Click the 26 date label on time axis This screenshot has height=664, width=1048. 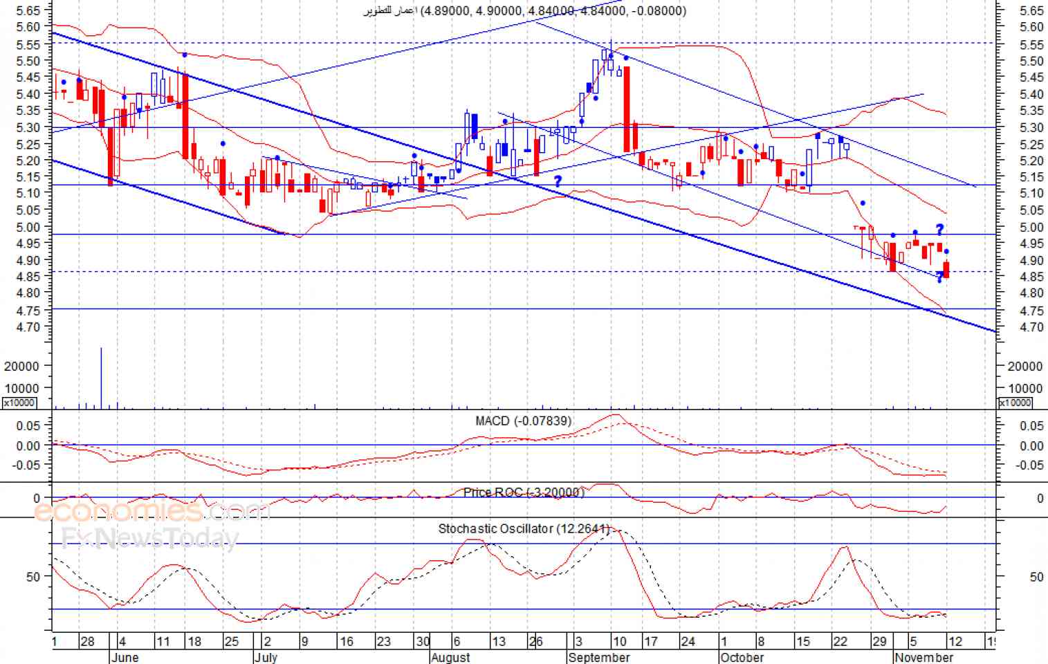tap(536, 642)
